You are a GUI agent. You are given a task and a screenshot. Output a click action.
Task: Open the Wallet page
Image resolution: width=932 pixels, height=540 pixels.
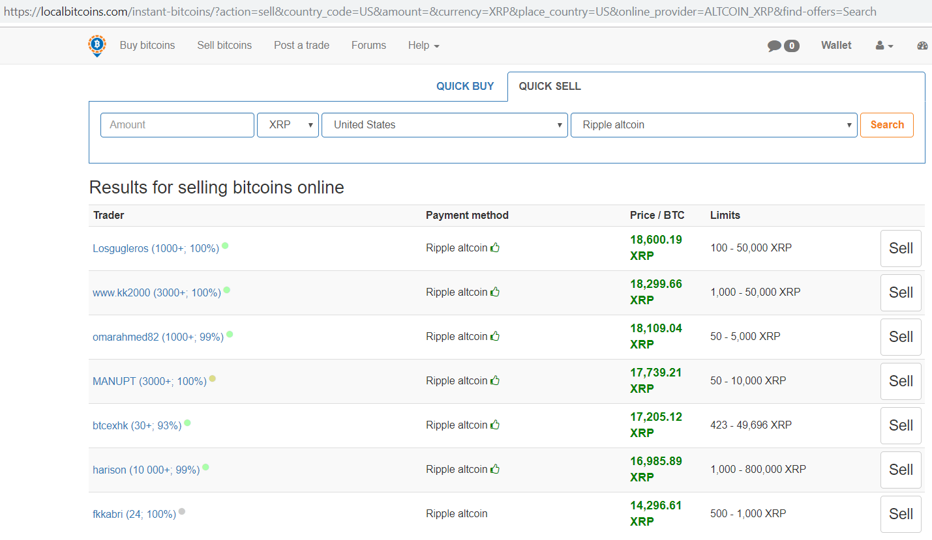(836, 46)
